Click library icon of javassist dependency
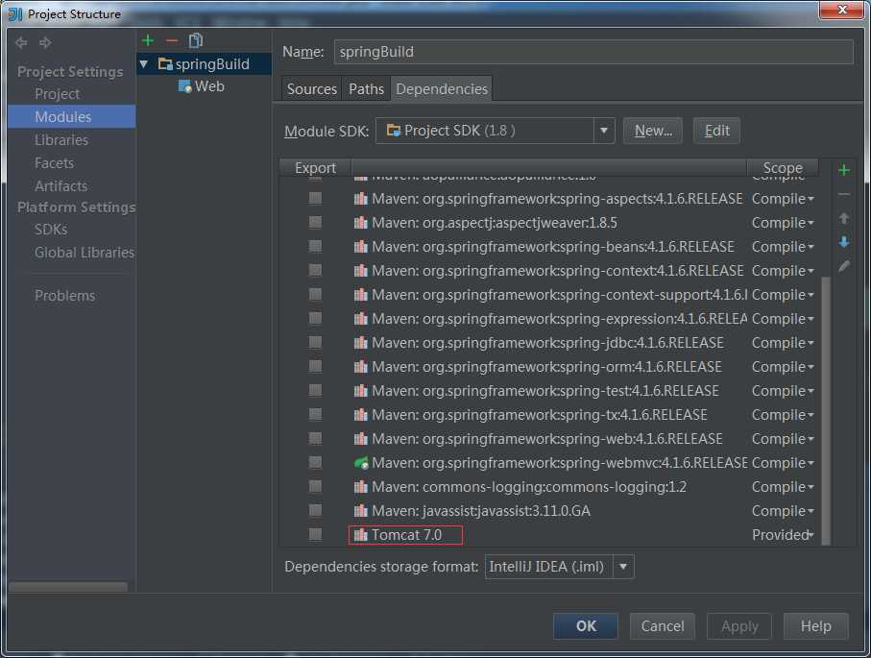 (x=360, y=511)
